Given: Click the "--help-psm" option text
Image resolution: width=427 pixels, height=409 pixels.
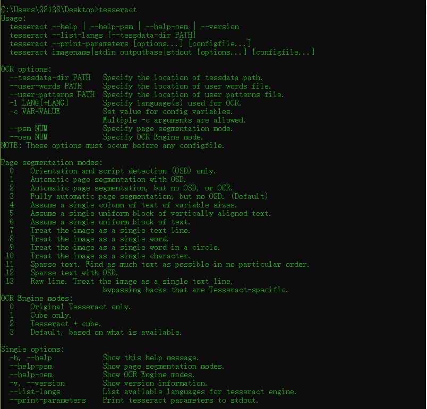Looking at the screenshot, I should tap(31, 367).
